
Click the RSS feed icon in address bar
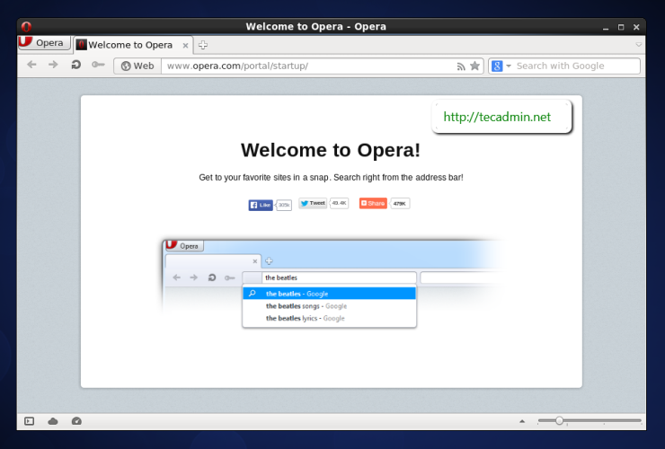point(461,66)
